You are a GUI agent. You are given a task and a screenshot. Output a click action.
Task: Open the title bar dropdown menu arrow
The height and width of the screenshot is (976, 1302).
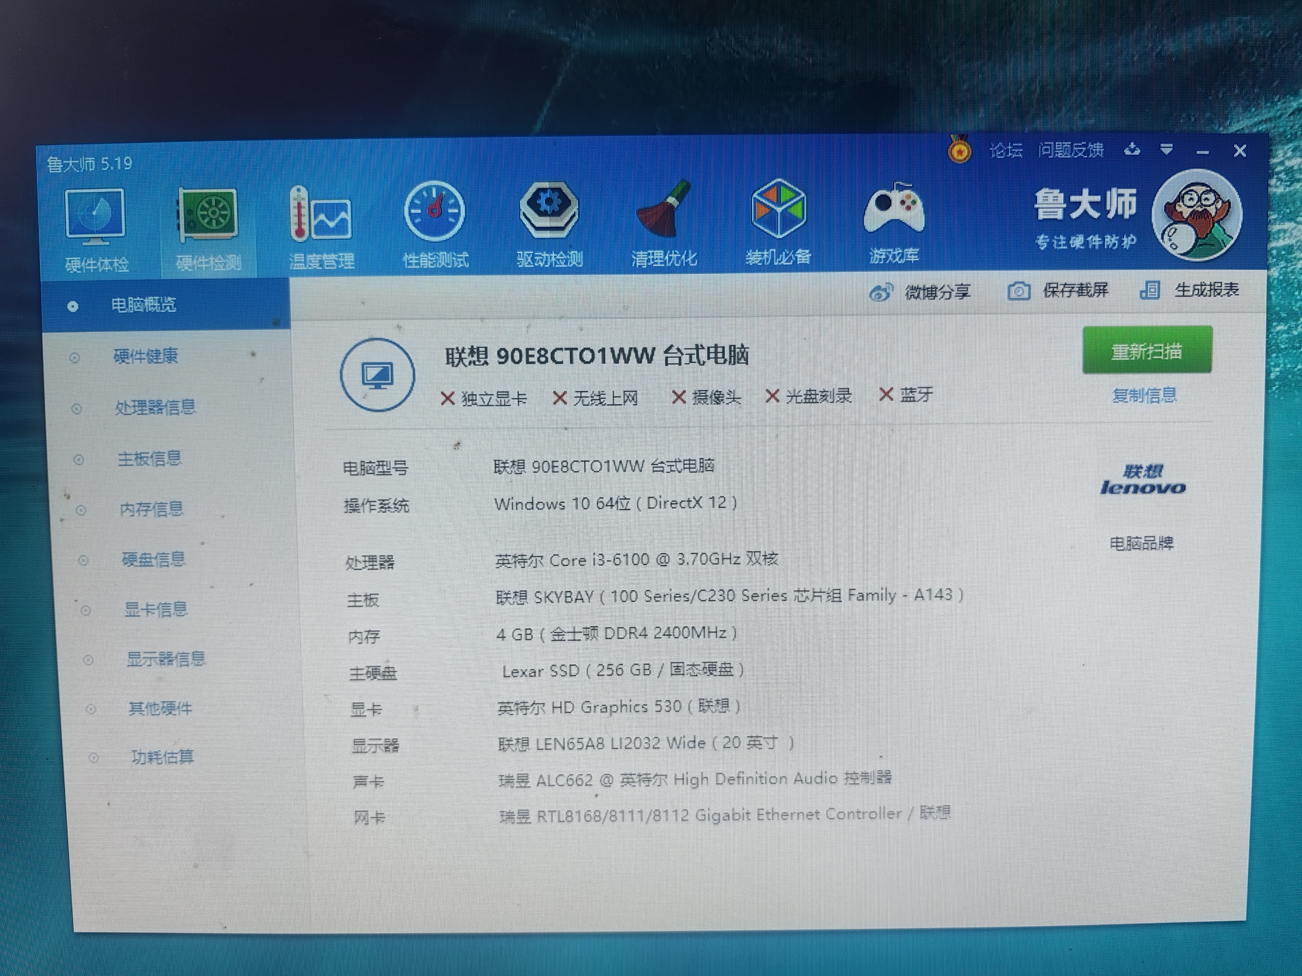[x=1166, y=150]
